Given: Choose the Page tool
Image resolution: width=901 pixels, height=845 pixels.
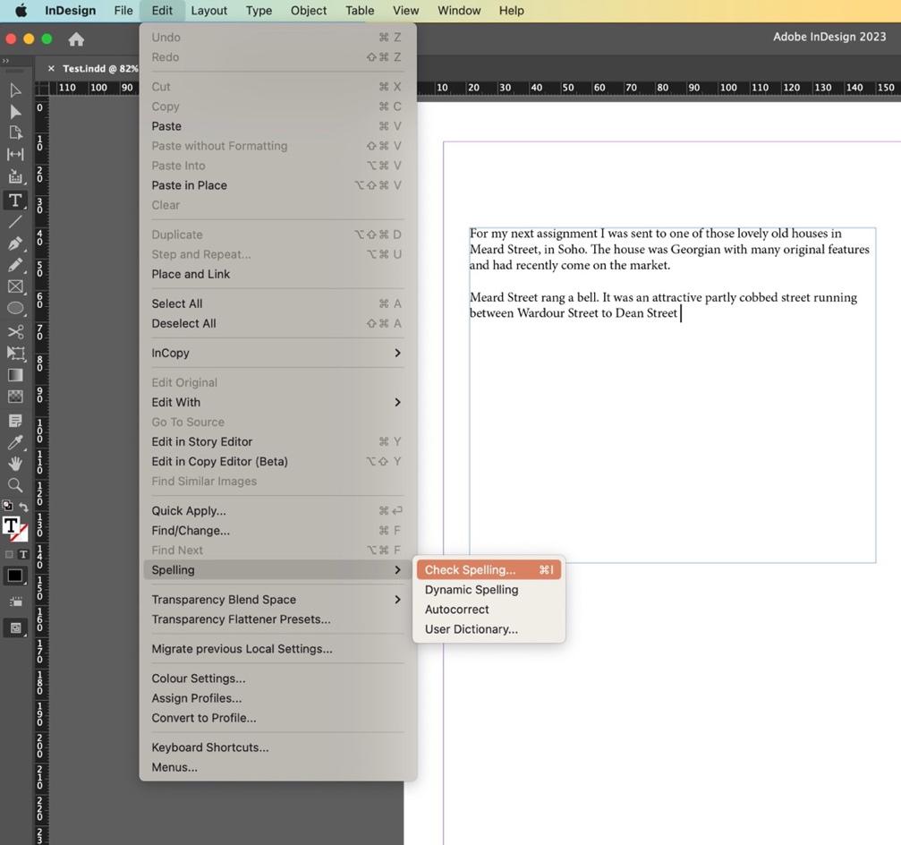Looking at the screenshot, I should click(x=15, y=132).
